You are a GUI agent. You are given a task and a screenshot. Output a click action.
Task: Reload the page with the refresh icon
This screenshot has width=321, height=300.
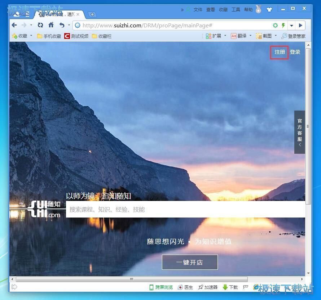(40, 25)
